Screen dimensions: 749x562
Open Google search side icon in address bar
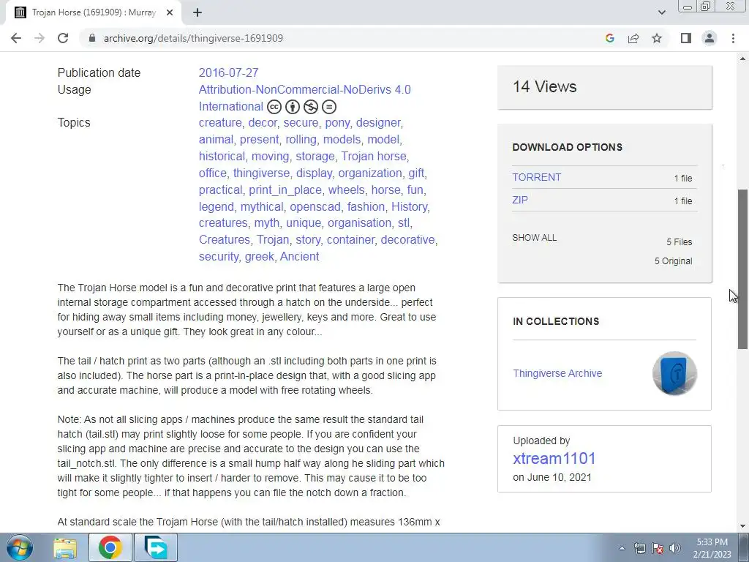click(609, 38)
